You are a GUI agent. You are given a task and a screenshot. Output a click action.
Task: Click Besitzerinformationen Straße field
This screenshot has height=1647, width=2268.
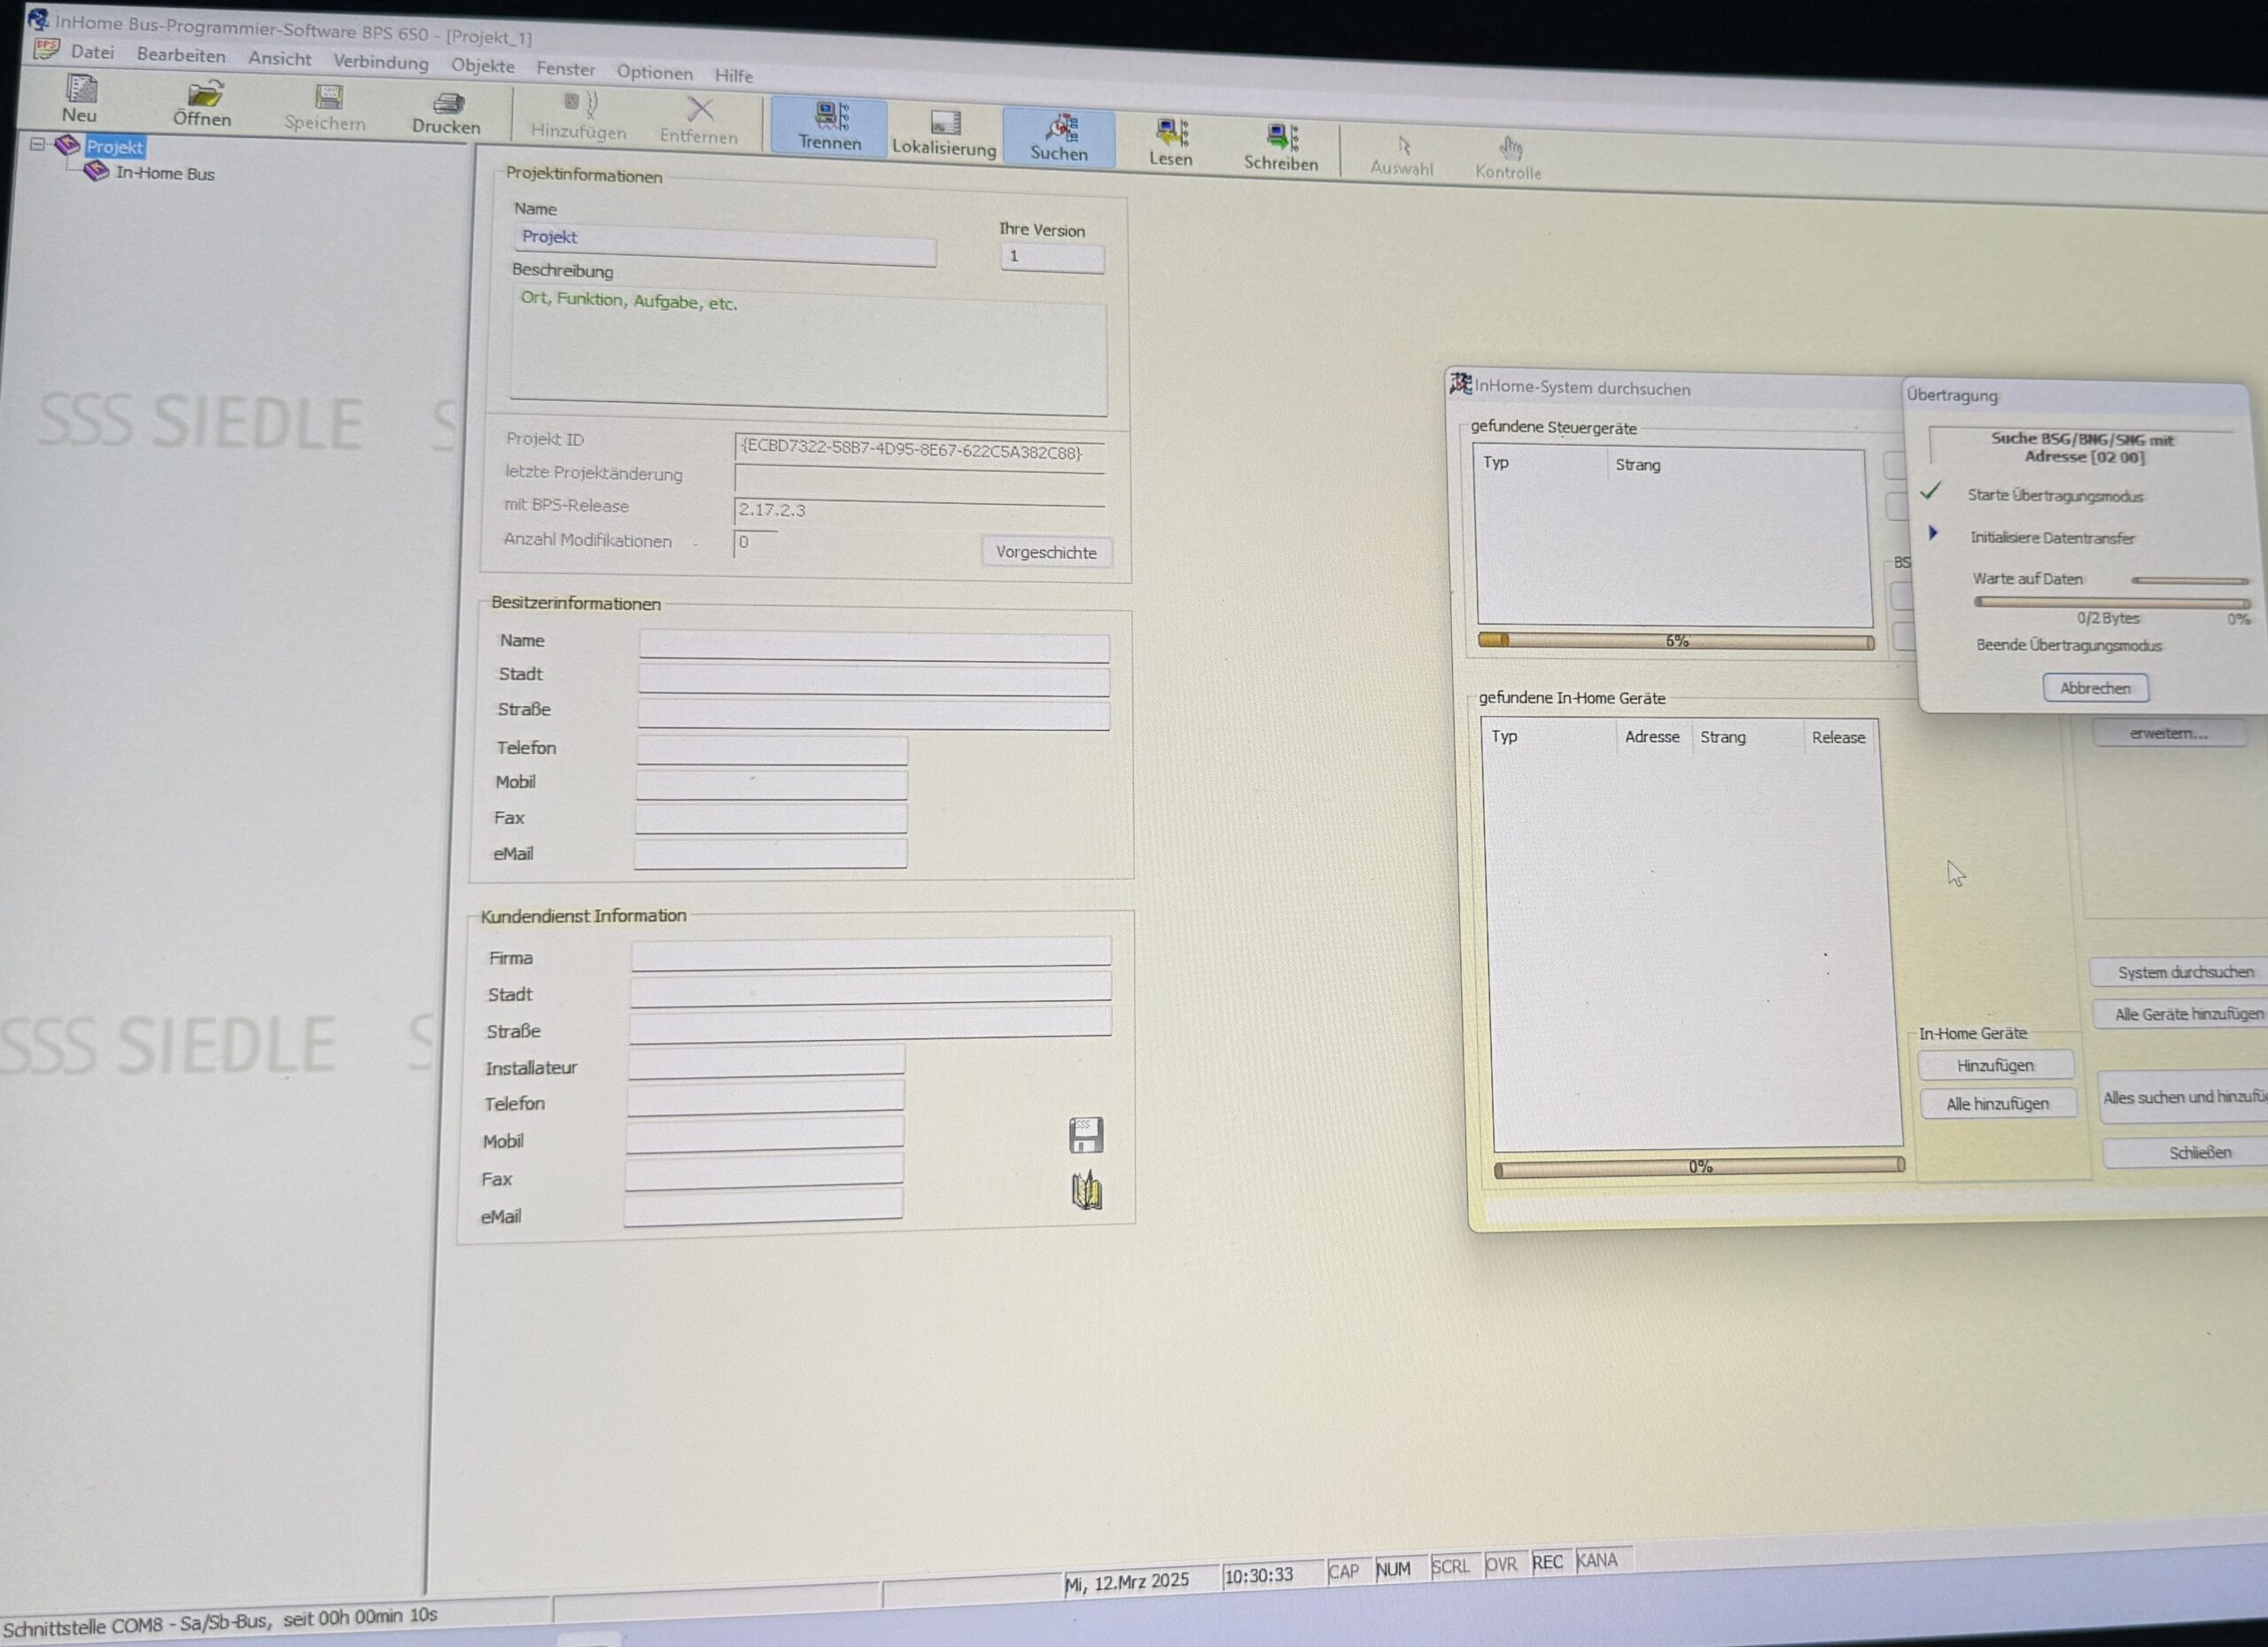[873, 714]
